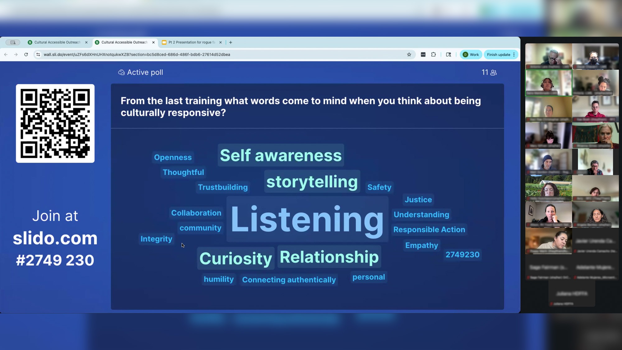Click the Listening word in cloud
This screenshot has height=350, width=622.
[x=307, y=219]
